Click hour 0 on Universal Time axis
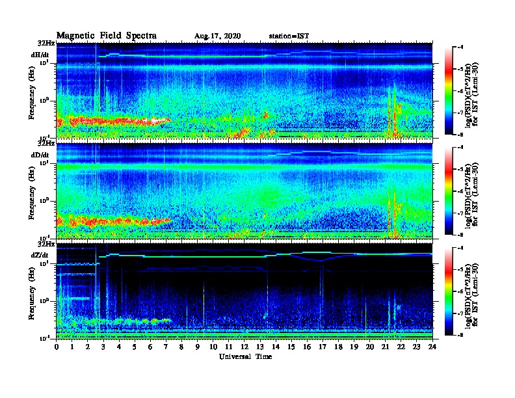Viewport: 515px width, 398px height. click(57, 347)
